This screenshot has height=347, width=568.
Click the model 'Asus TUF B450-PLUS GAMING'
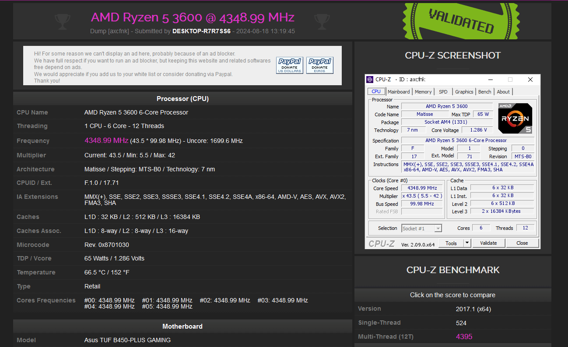(127, 340)
